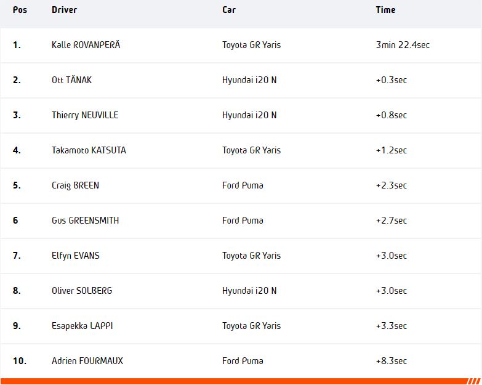Click the Driver column header

(65, 10)
